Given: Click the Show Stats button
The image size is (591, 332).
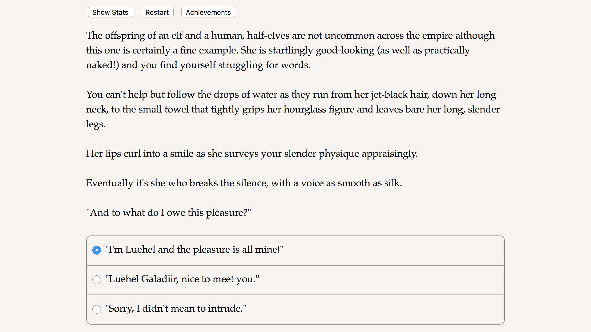Looking at the screenshot, I should (x=110, y=12).
